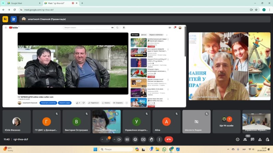Screen dimensions: 273x153
Task: Open the АТАКА news video thumbnail
Action: click(x=138, y=53)
